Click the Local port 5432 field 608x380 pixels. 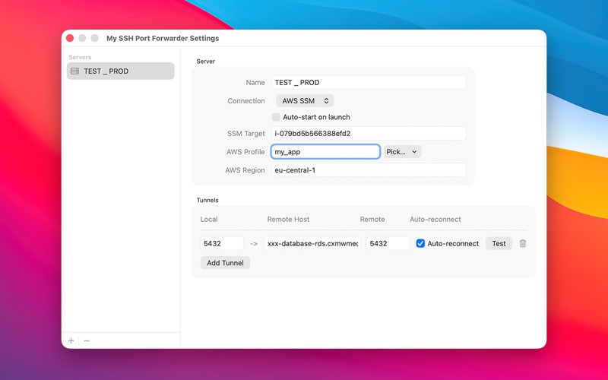click(222, 243)
